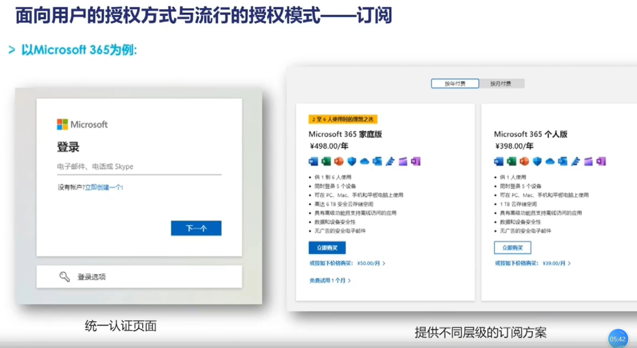The height and width of the screenshot is (348, 637).
Task: Click 提供不同层级的订阅方案 caption
Action: click(x=481, y=333)
